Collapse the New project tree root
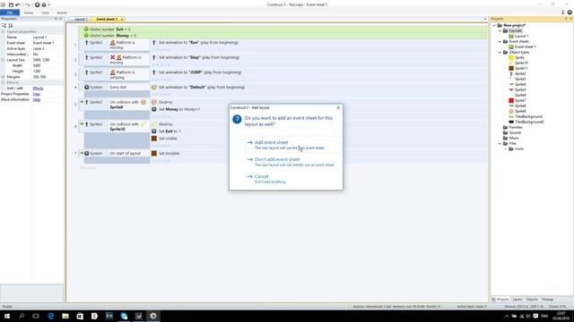 494,26
